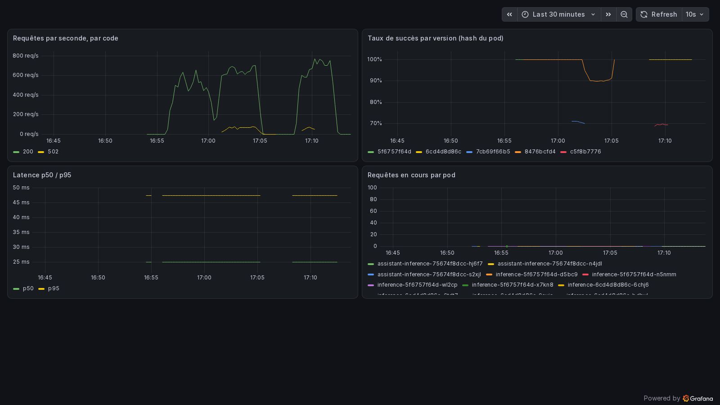The image size is (720, 405).
Task: Open the 10s refresh interval dropdown
Action: (695, 14)
